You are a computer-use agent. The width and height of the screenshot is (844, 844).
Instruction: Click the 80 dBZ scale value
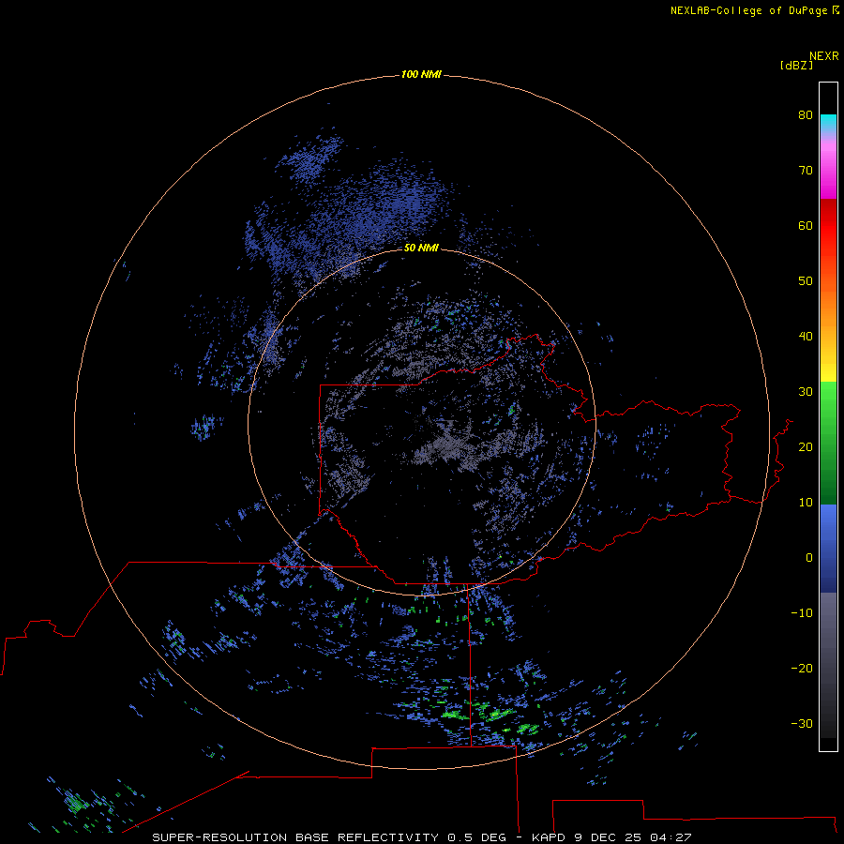point(806,114)
